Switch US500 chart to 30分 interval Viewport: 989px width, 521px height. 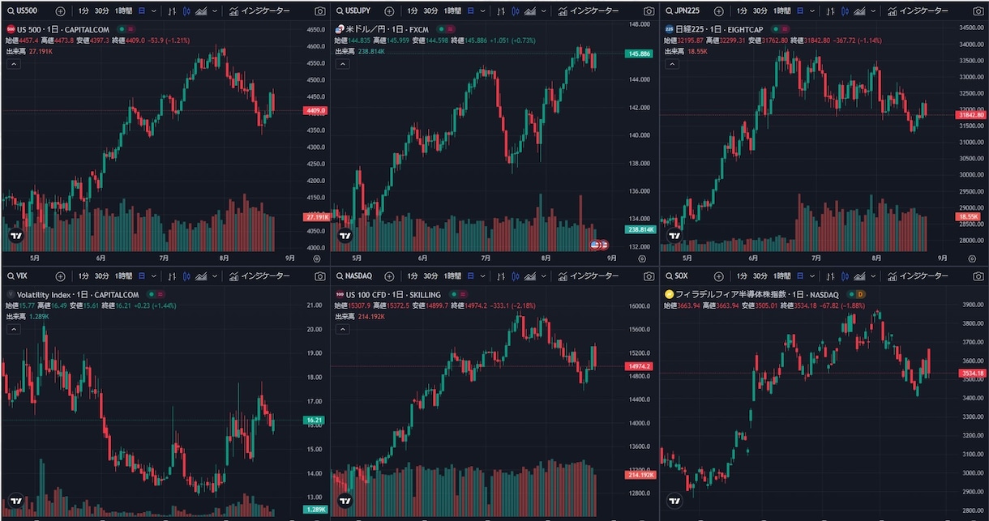click(x=102, y=11)
